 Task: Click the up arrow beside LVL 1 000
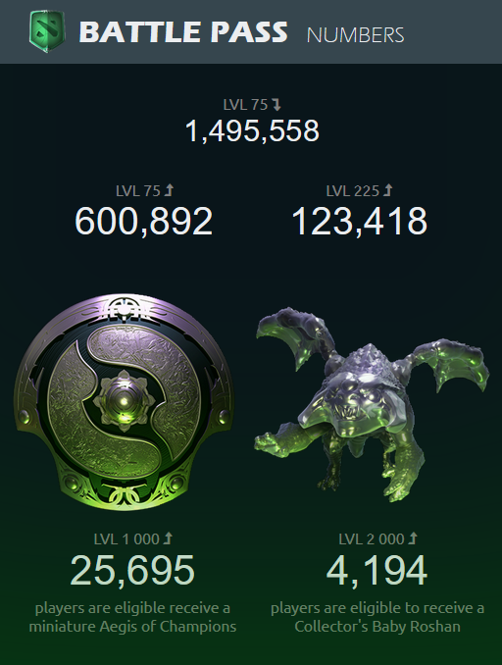tap(168, 538)
